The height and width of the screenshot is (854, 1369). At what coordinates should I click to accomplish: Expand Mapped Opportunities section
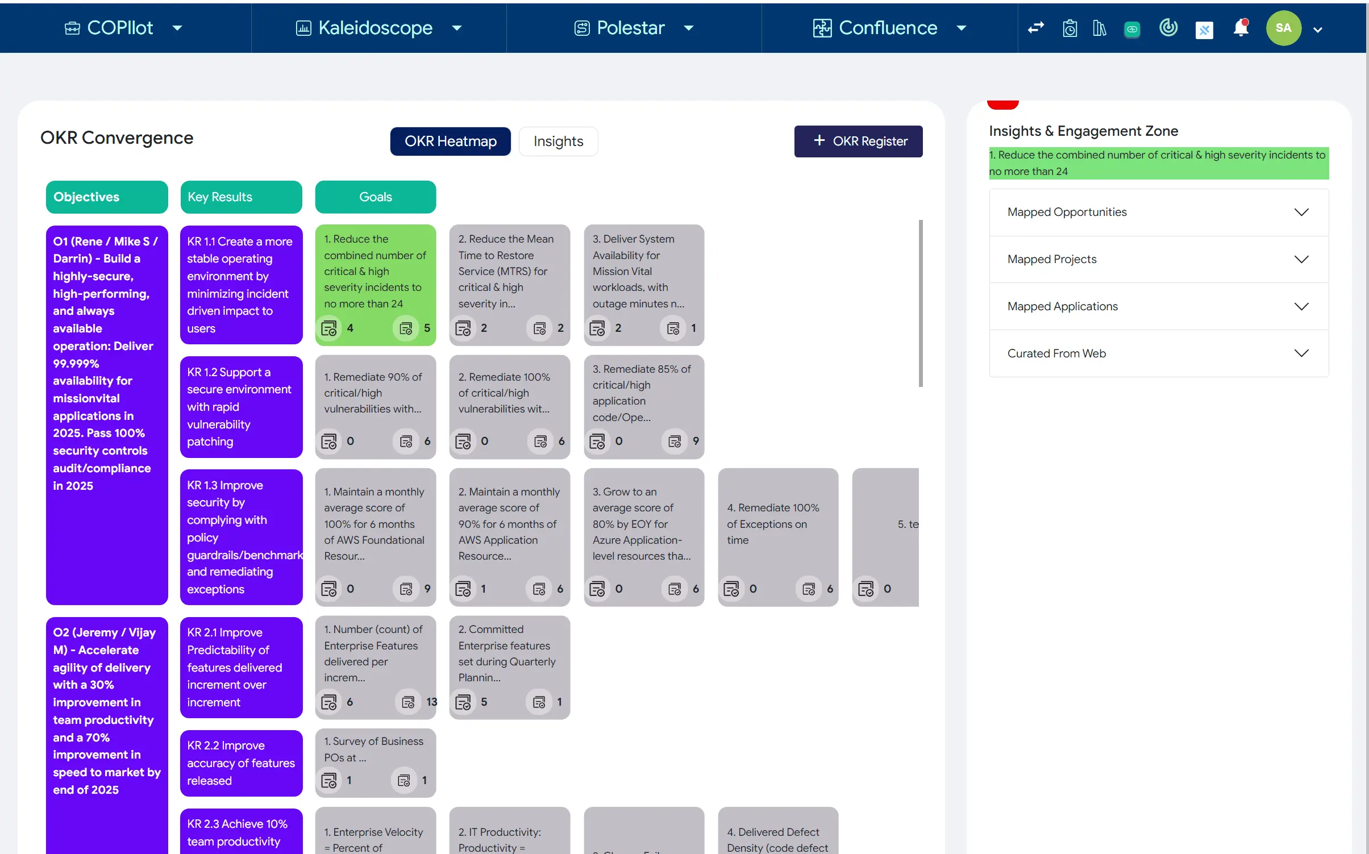[1158, 212]
